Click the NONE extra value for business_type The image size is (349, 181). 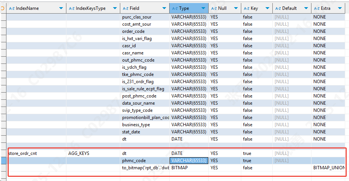[328, 125]
